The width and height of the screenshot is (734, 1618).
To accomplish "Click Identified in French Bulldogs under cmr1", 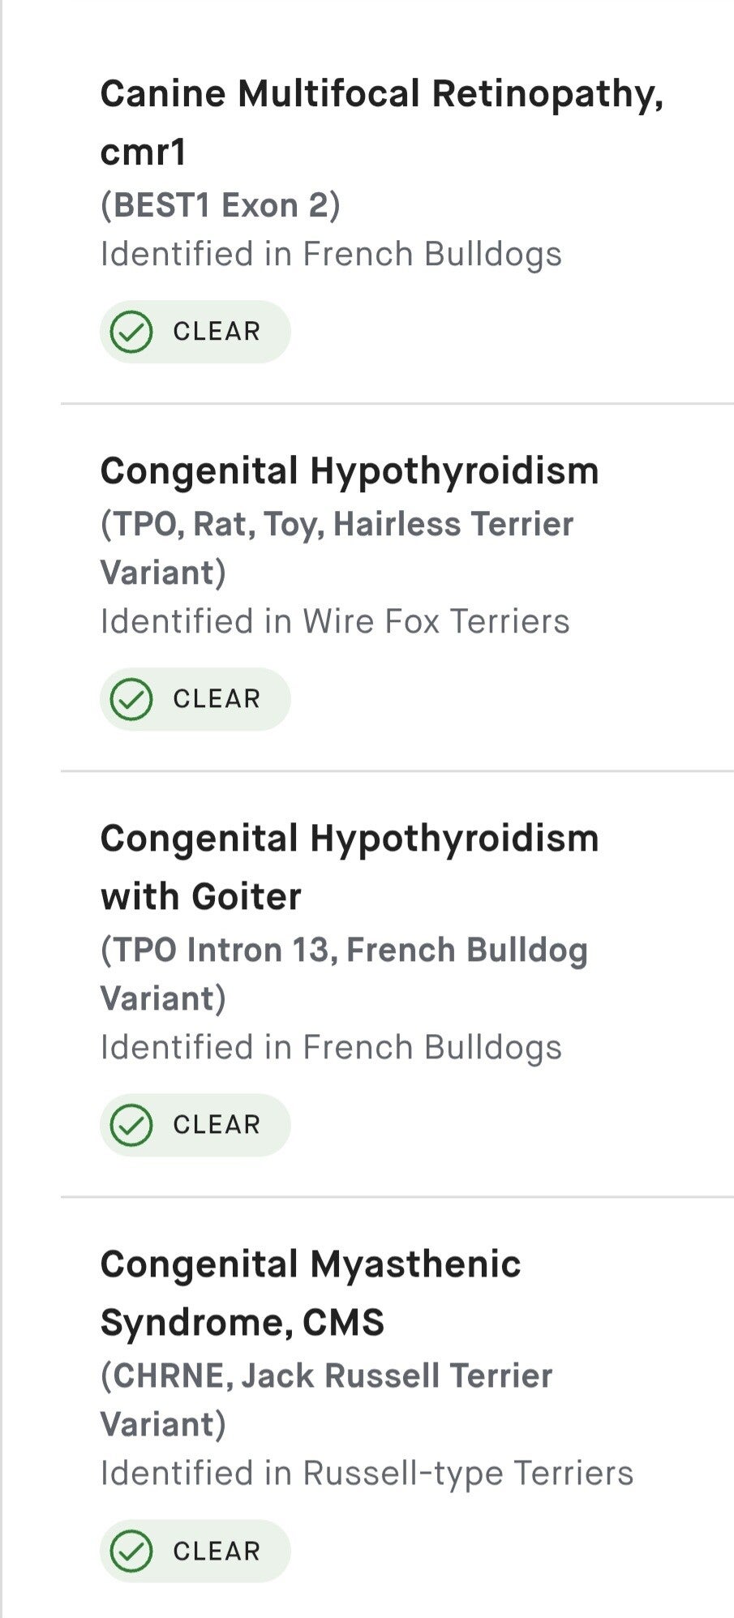I will click(x=331, y=255).
